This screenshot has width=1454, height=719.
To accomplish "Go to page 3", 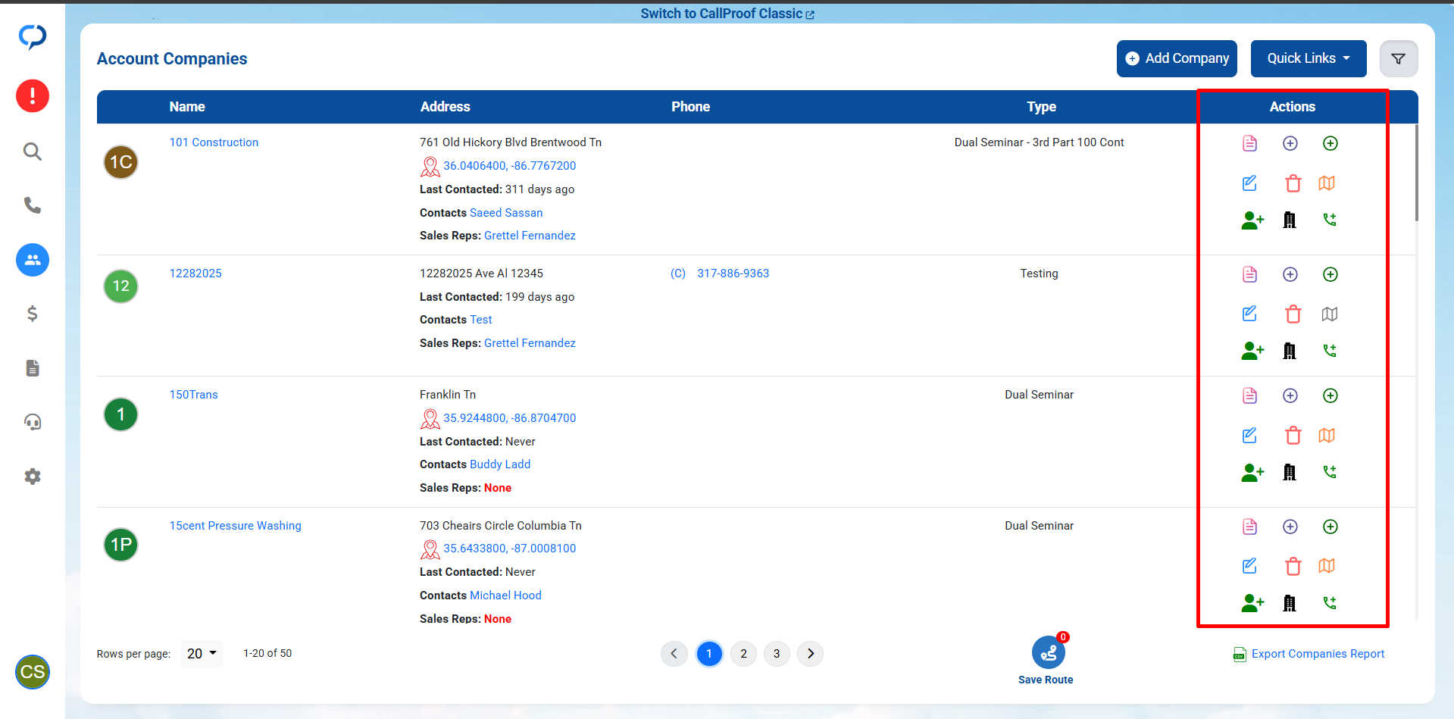I will 777,653.
